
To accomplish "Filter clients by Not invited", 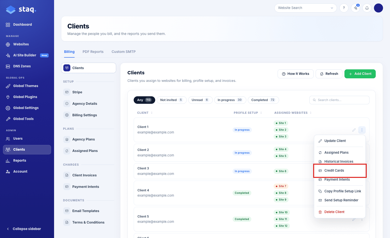I will click(x=172, y=100).
